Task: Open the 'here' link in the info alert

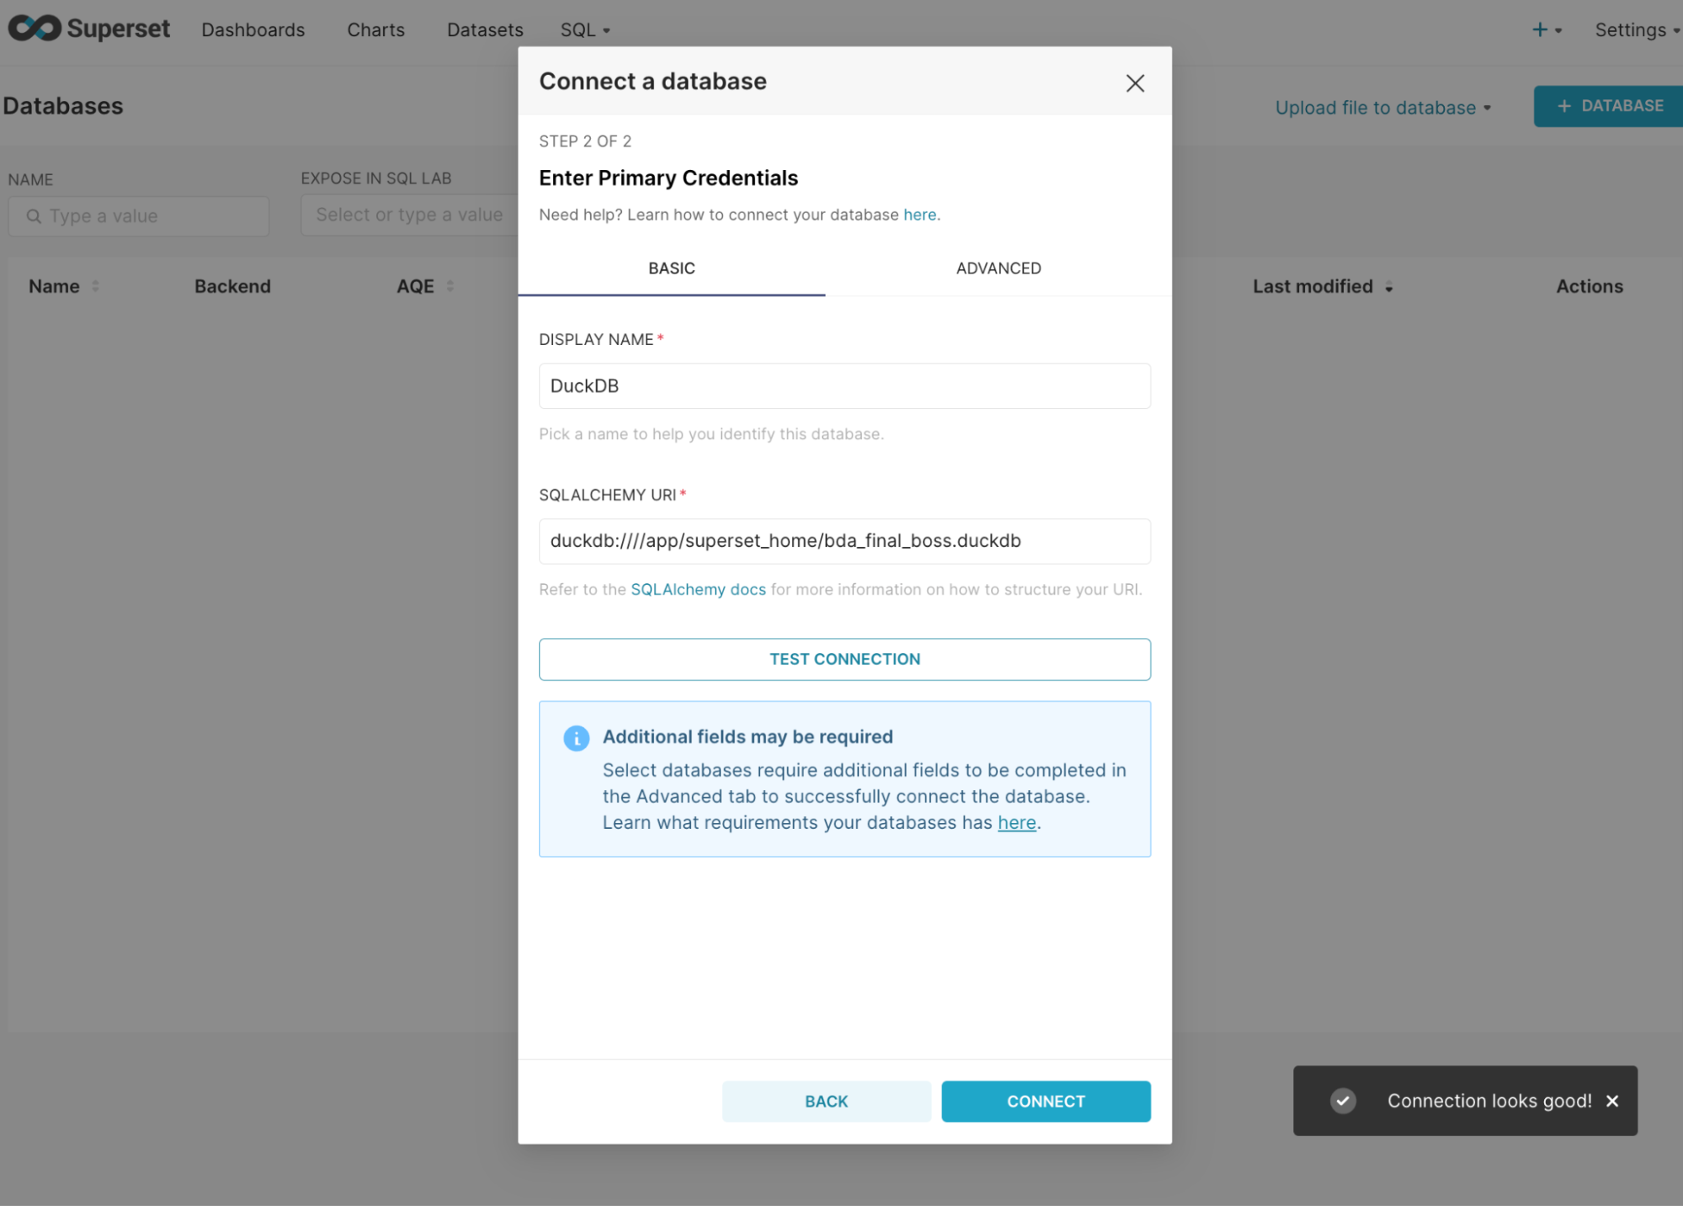Action: [x=1016, y=822]
